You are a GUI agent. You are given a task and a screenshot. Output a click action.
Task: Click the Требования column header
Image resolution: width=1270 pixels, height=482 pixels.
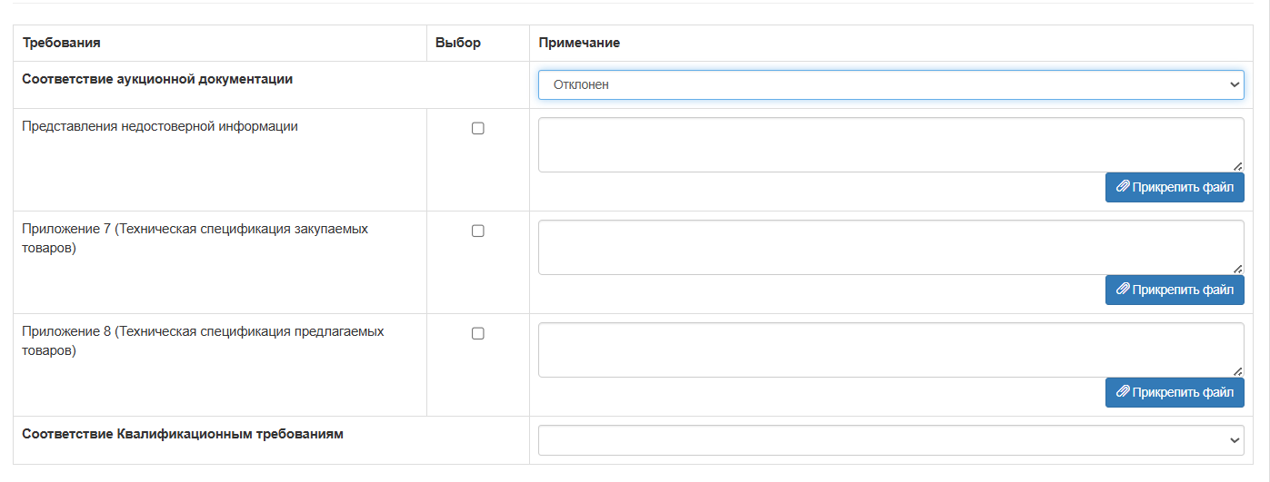pyautogui.click(x=61, y=43)
